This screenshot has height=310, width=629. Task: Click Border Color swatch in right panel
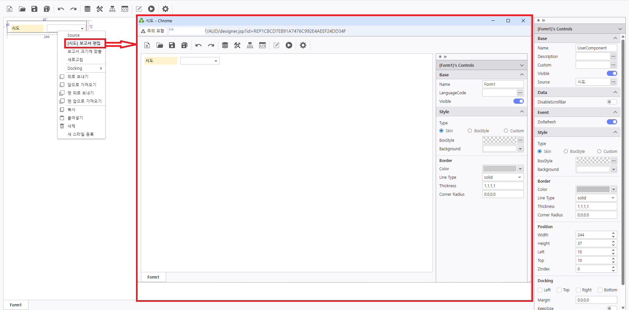click(x=593, y=189)
